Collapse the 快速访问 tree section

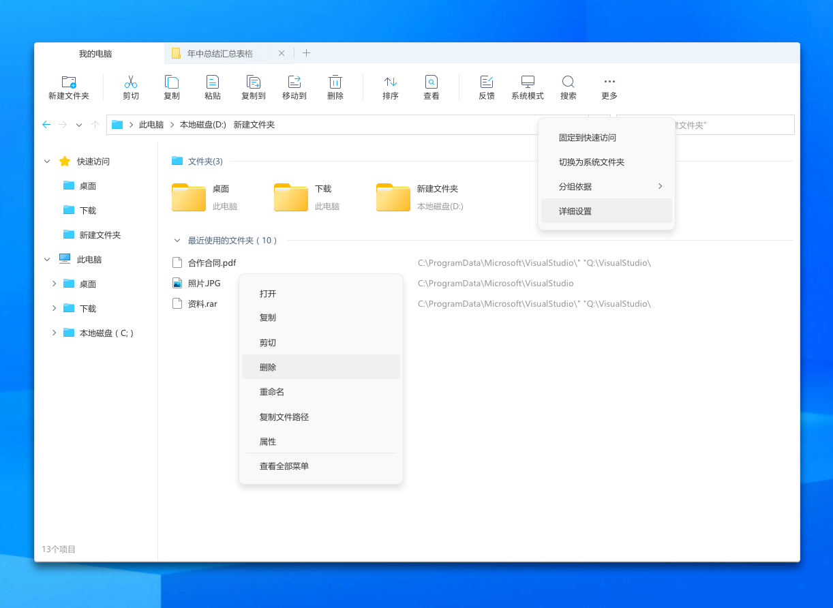click(47, 162)
